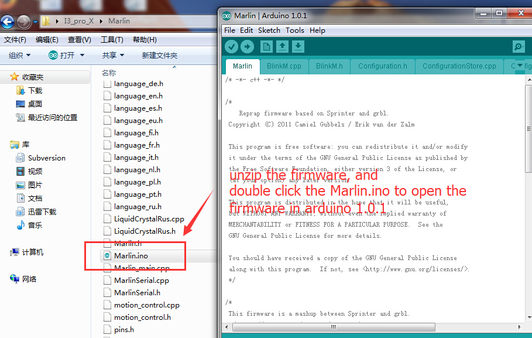Click the Explorer Back arrow button
This screenshot has height=338, width=532.
[x=8, y=22]
